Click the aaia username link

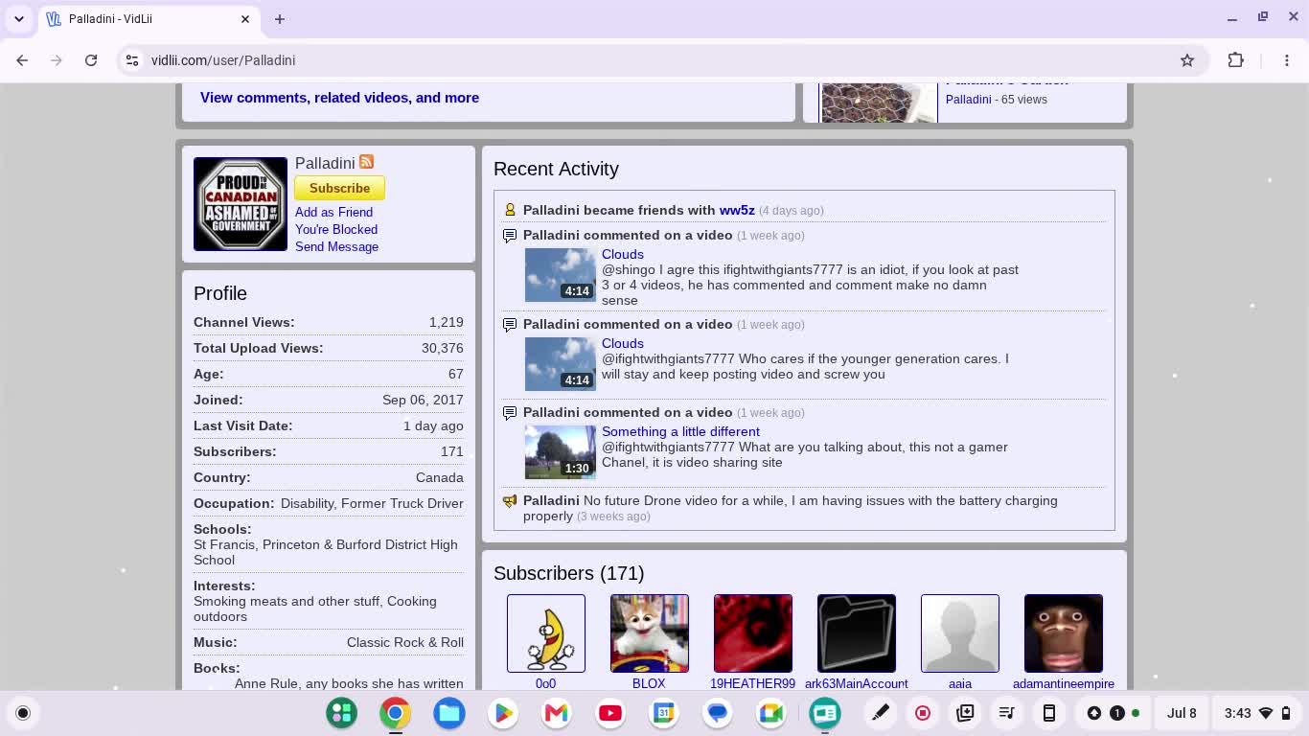(960, 683)
